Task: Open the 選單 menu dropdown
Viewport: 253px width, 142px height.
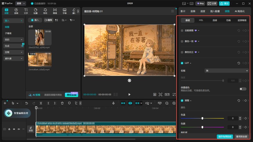Action: (x=21, y=3)
